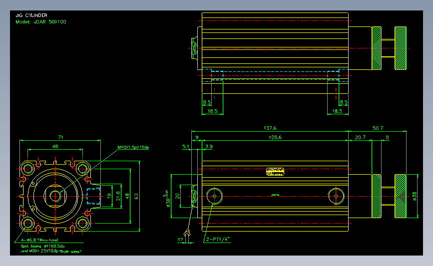Click the 5.1 dimension value
Image resolution: width=433 pixels, height=266 pixels.
pos(186,147)
